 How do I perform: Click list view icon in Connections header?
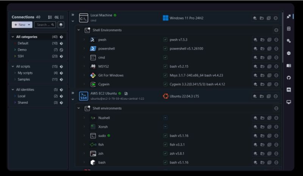50,17
